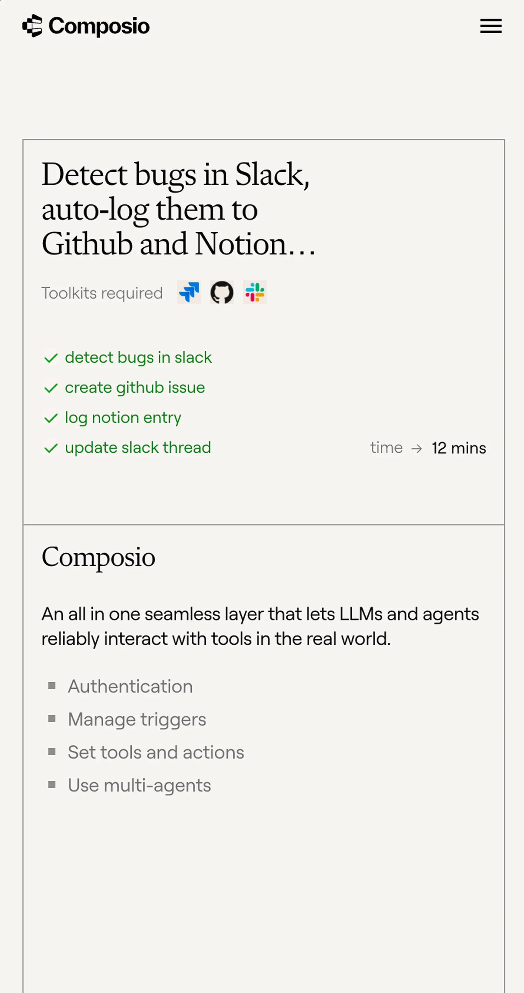The width and height of the screenshot is (524, 993).
Task: Click the checkmark beside update slack thread
Action: coord(51,448)
